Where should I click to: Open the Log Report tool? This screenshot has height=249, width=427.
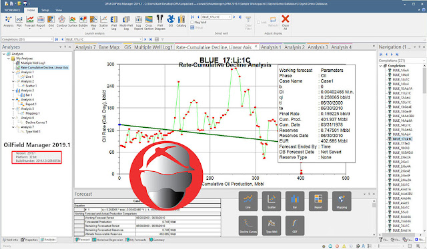[138, 22]
